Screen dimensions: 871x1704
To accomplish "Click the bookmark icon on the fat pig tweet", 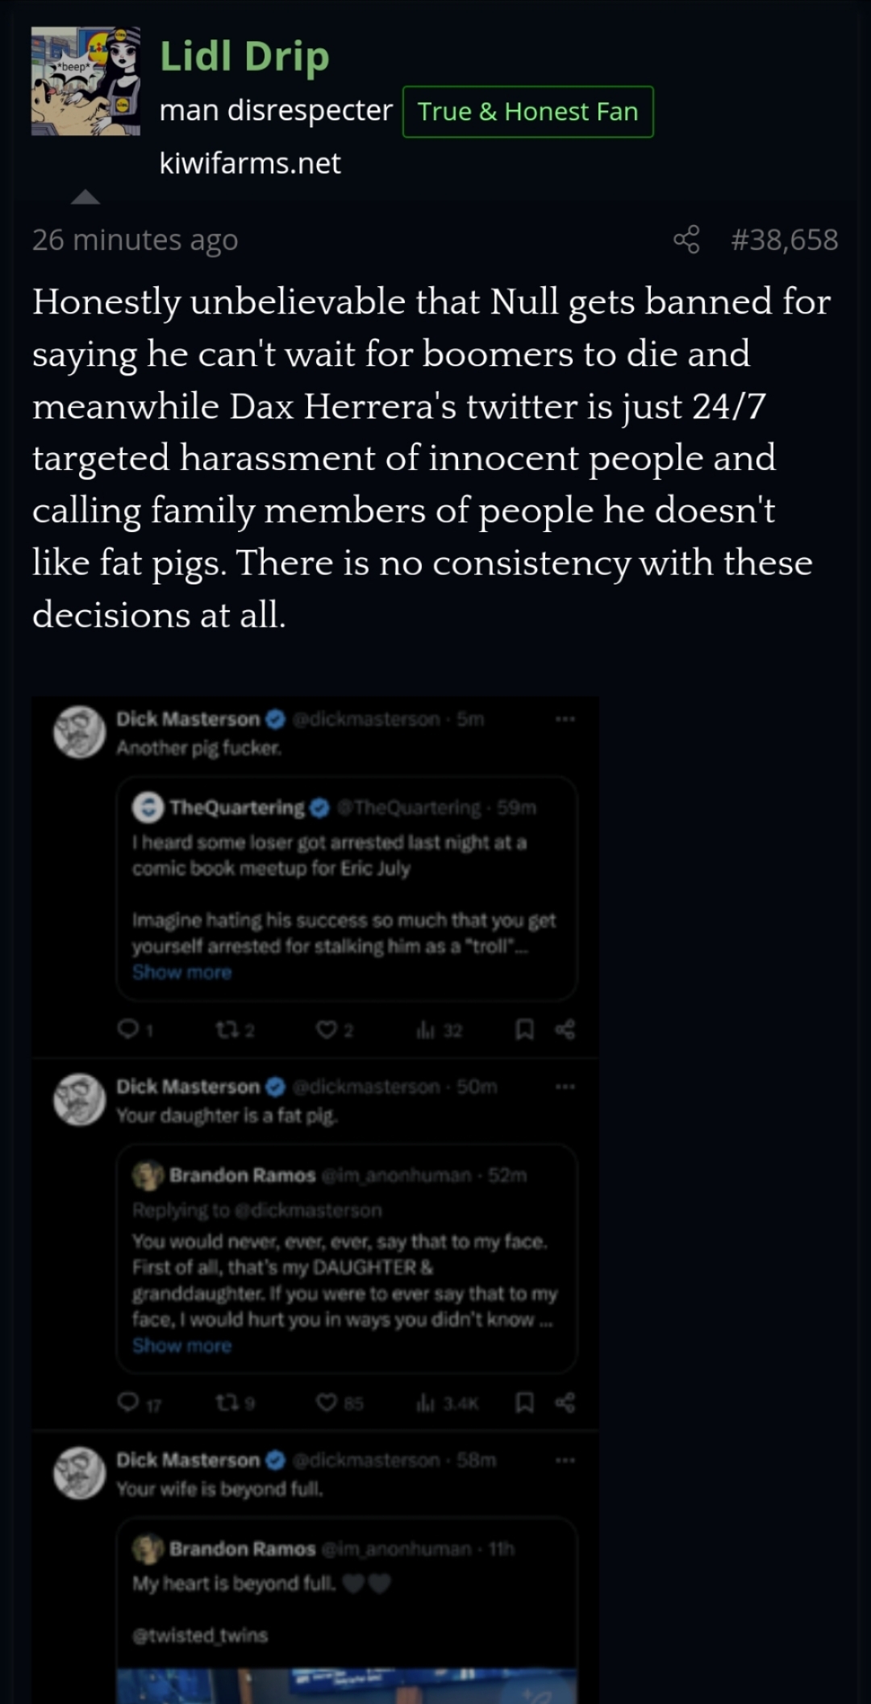I will click(524, 1403).
